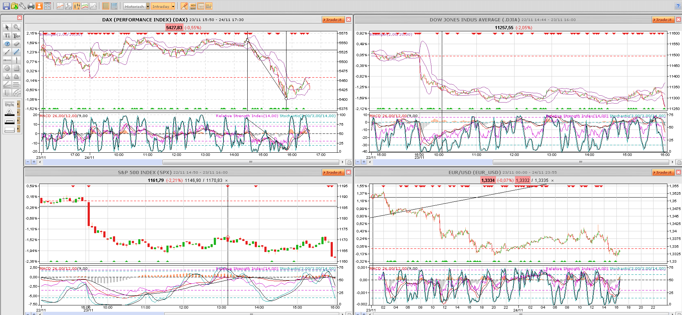Click the DAX chart horizontal scrollbar
The width and height of the screenshot is (682, 315).
[x=251, y=162]
